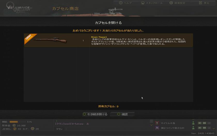The image size is (217, 136).
Task: Open the スタッフロール staff credits
Action: 143,3
